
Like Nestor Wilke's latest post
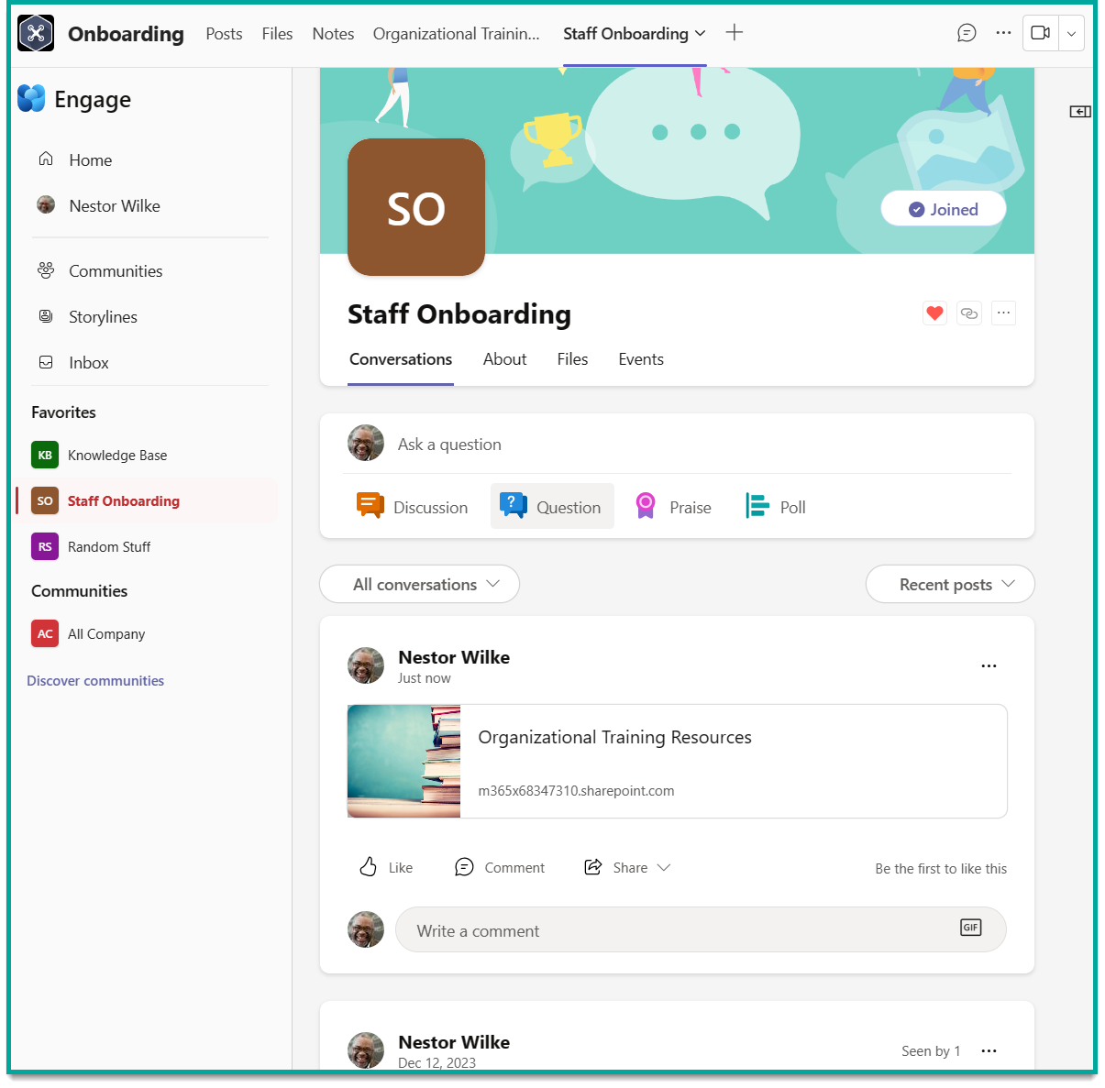tap(385, 867)
